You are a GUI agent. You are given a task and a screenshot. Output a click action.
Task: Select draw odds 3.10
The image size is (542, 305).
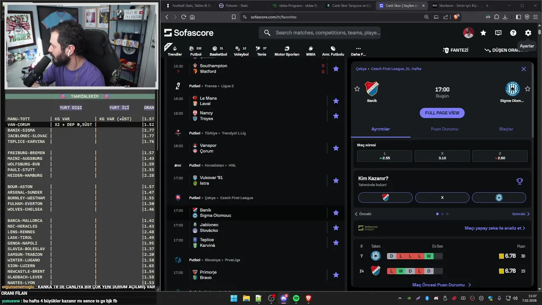tap(442, 156)
